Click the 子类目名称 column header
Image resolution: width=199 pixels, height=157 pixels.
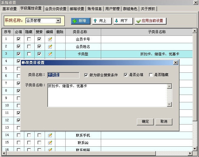click(147, 32)
